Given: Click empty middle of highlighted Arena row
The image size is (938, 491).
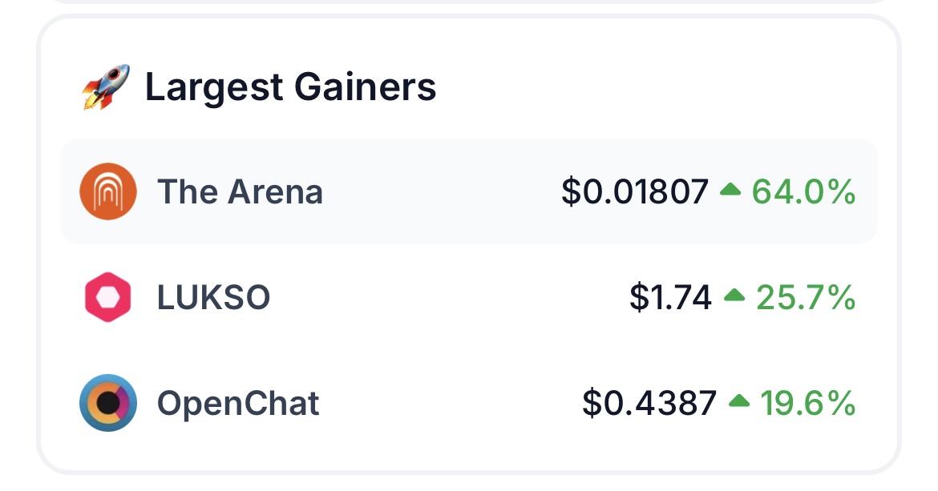Looking at the screenshot, I should (x=441, y=191).
